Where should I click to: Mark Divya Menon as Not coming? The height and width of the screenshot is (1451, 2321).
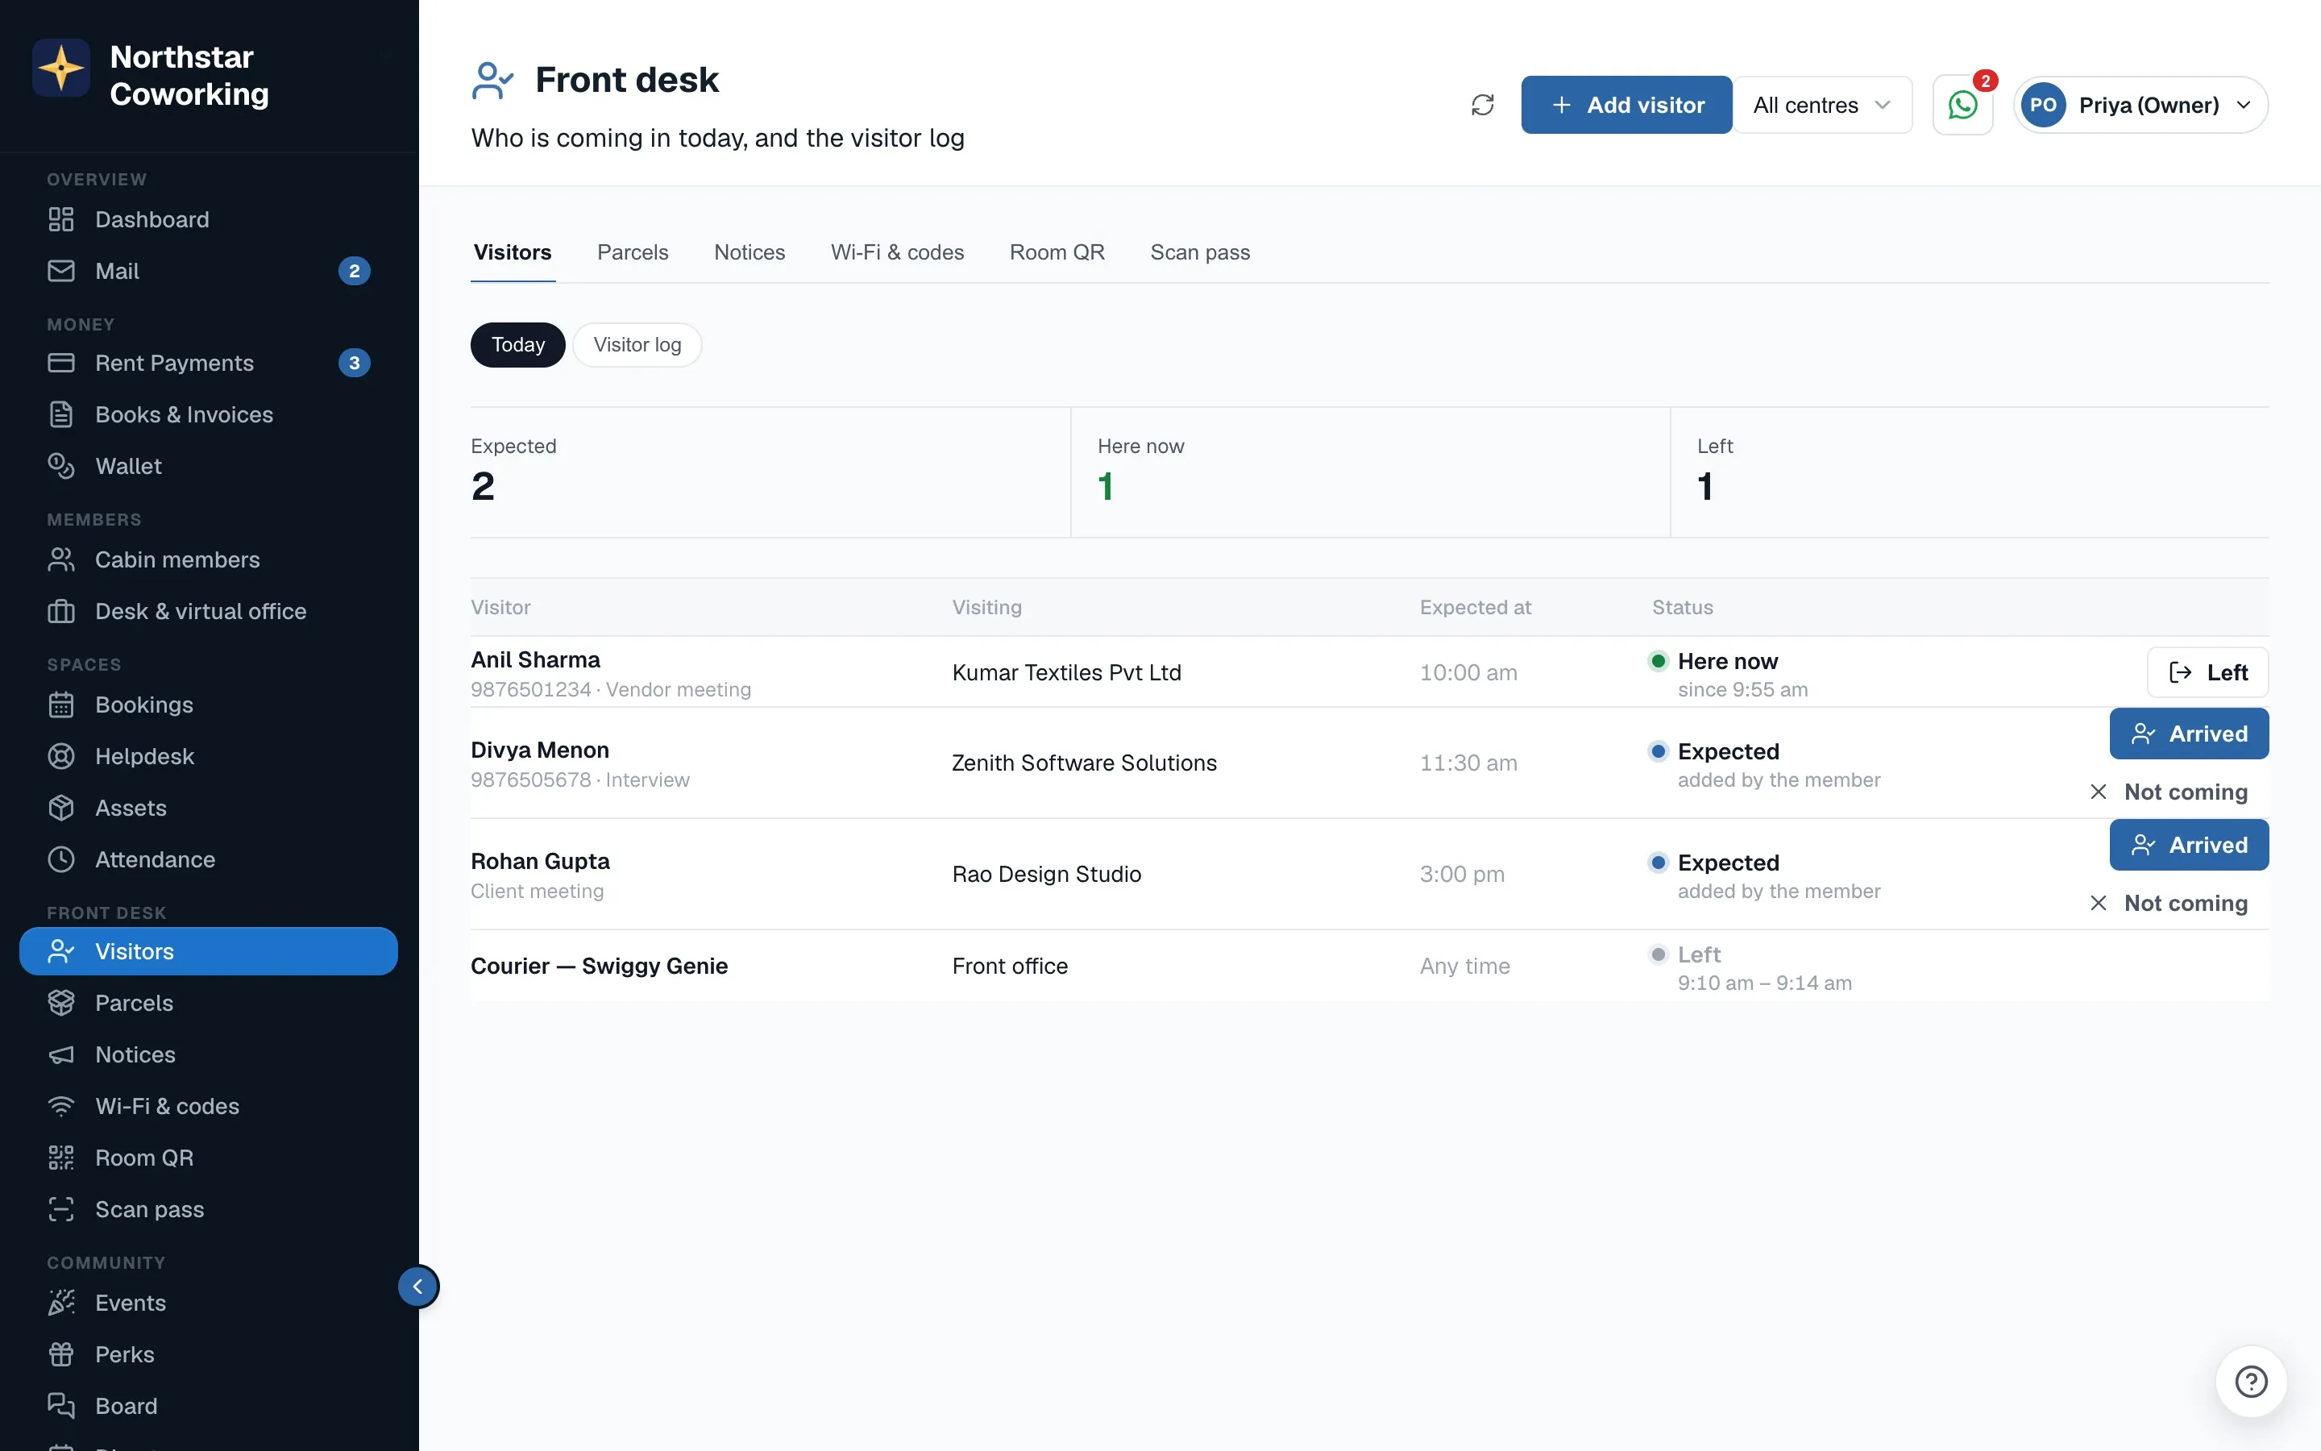click(x=2169, y=792)
